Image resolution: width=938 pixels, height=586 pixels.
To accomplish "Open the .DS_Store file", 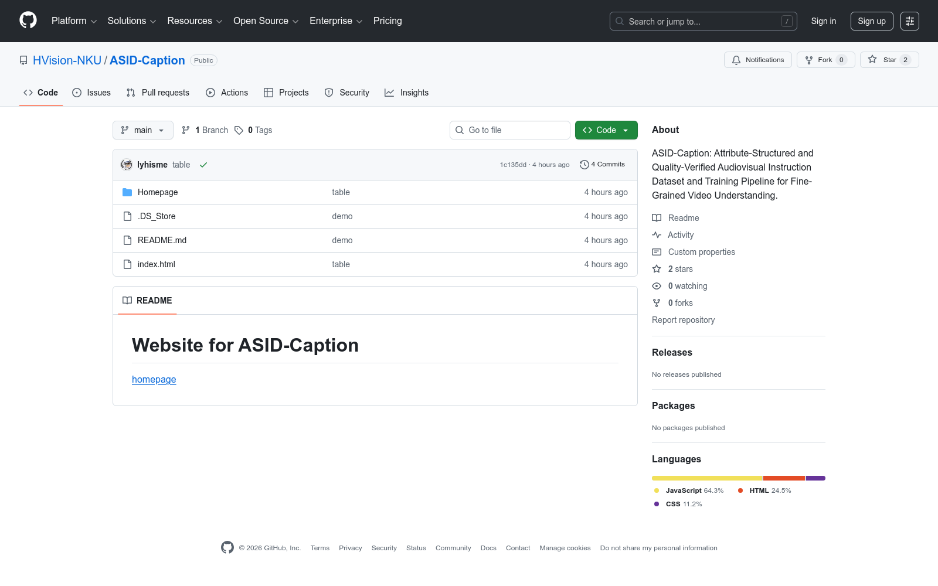I will 157,216.
